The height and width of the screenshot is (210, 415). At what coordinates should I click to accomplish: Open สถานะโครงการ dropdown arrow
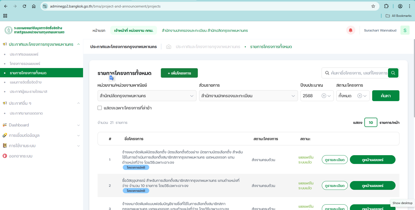(365, 96)
